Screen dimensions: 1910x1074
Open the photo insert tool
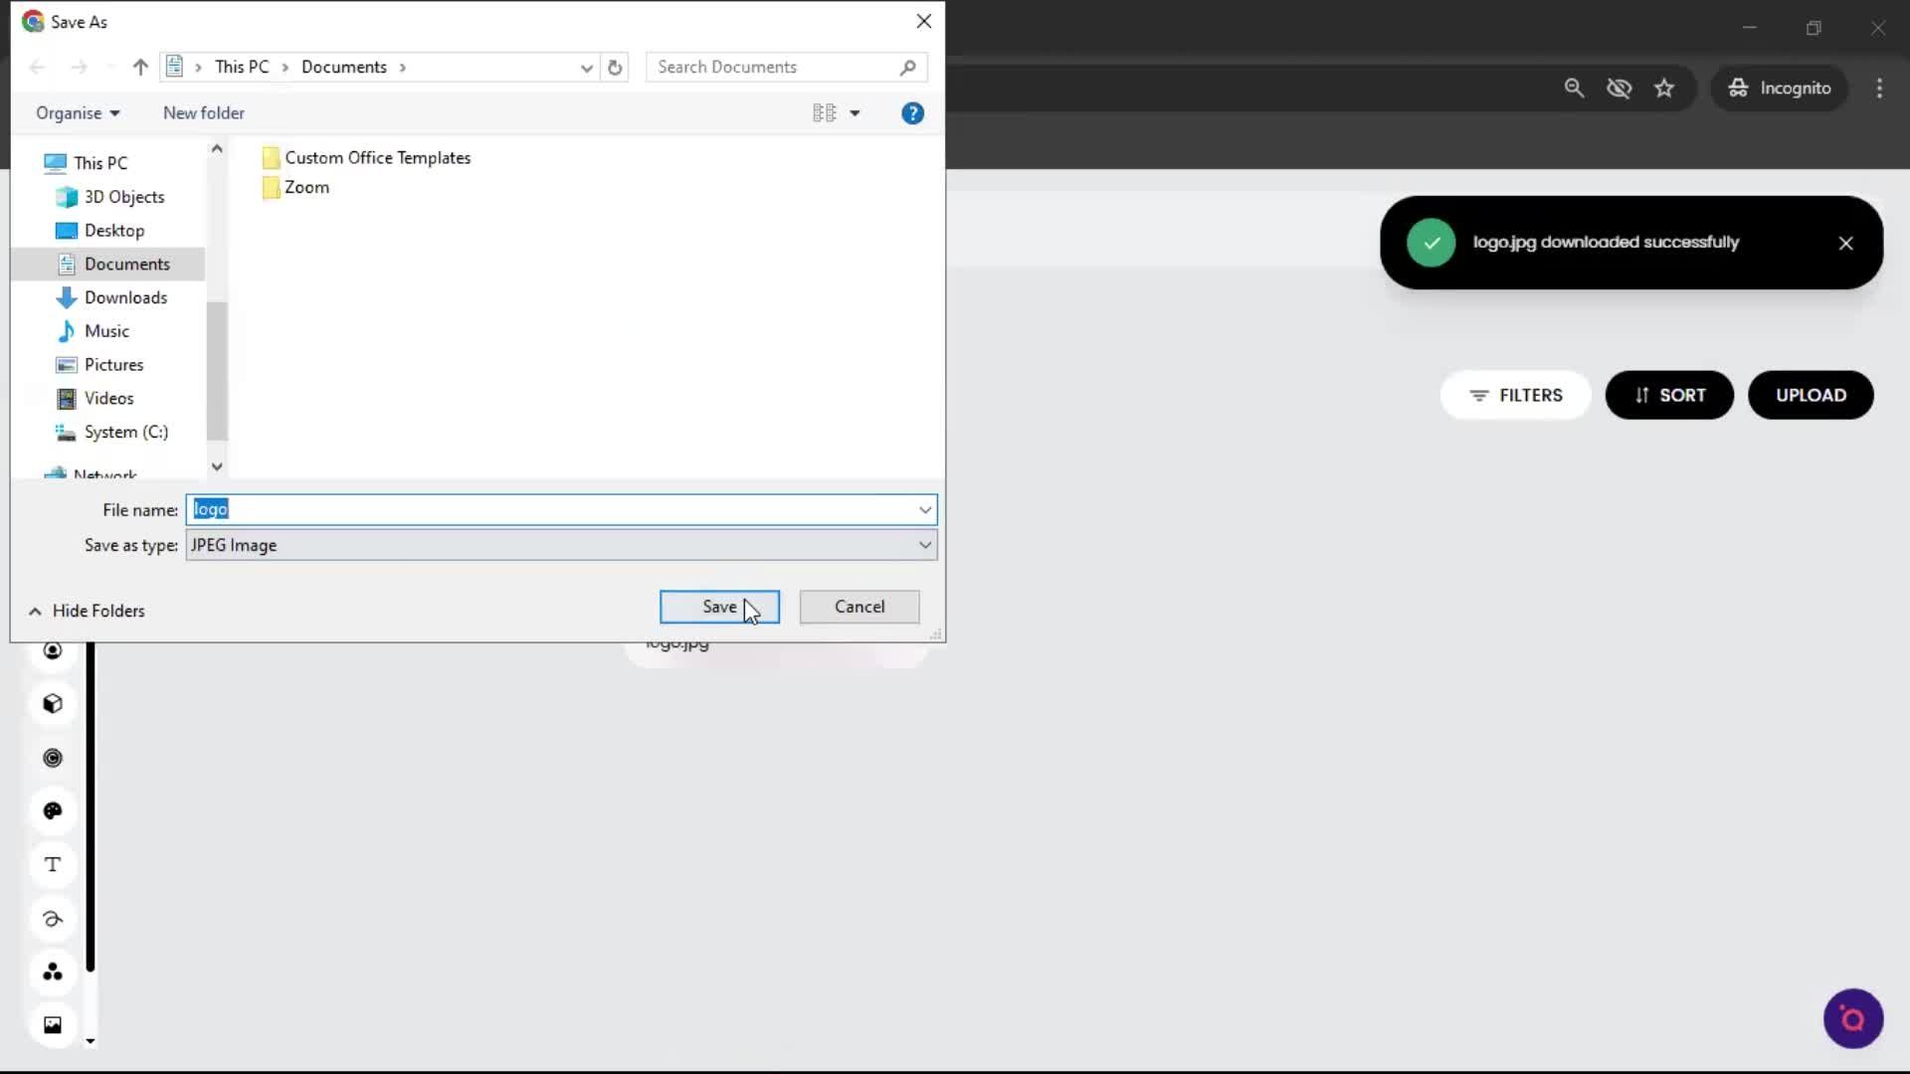pyautogui.click(x=53, y=1024)
